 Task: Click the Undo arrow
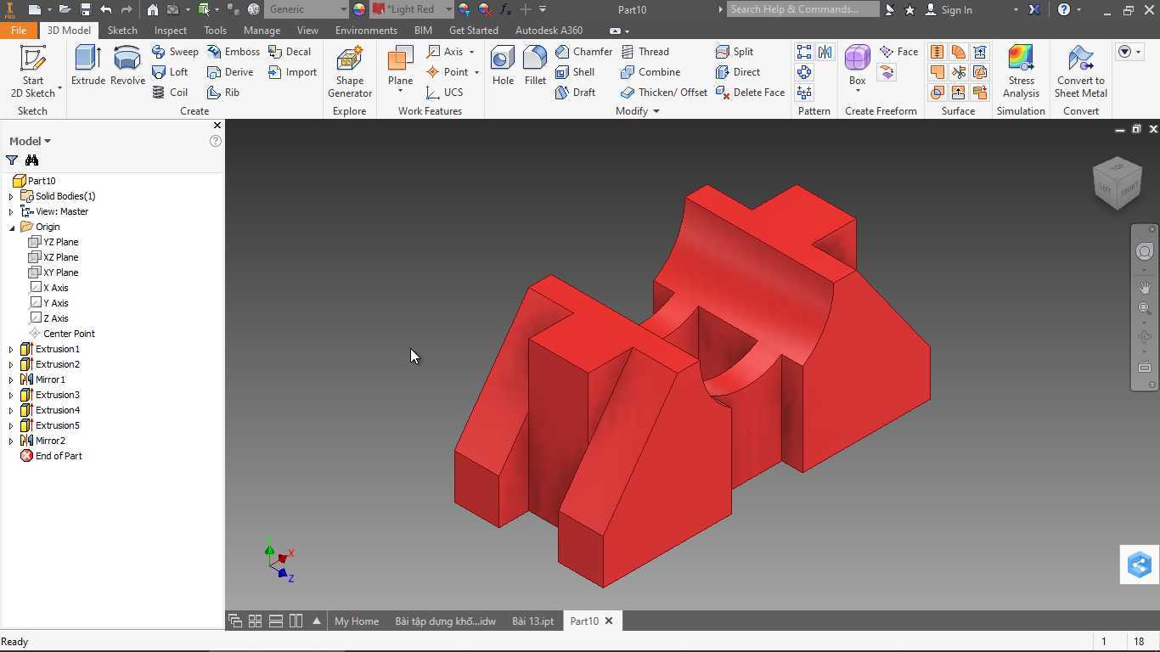pyautogui.click(x=106, y=9)
